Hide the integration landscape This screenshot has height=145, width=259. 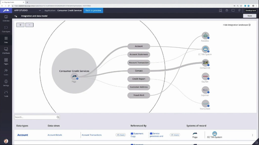[x=236, y=25]
